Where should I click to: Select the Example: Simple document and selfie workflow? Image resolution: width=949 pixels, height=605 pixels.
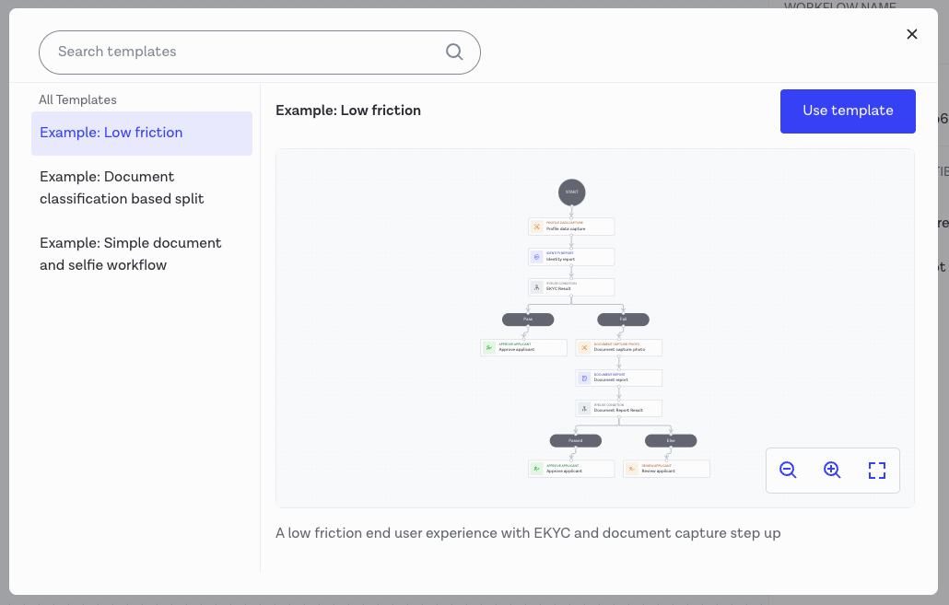pos(130,253)
